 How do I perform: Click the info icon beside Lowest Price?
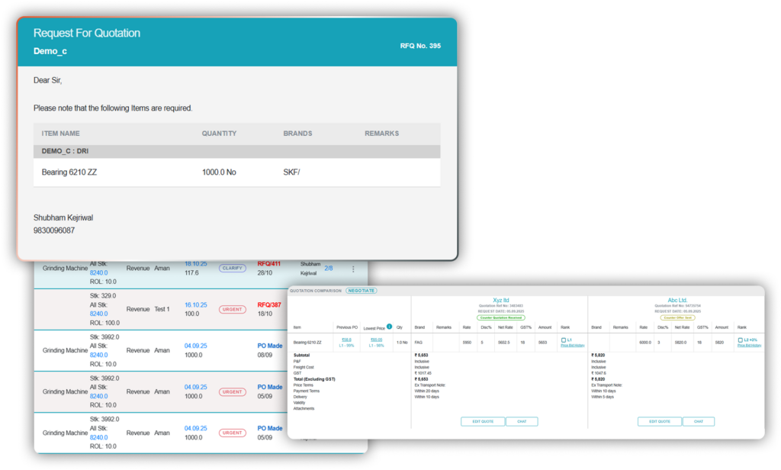390,327
